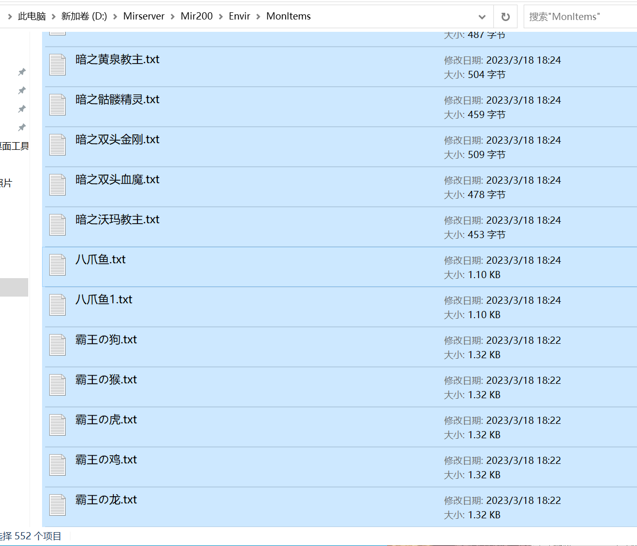This screenshot has width=637, height=546.
Task: Pick the icon next to 霸王の龙.txt
Action: [x=57, y=505]
